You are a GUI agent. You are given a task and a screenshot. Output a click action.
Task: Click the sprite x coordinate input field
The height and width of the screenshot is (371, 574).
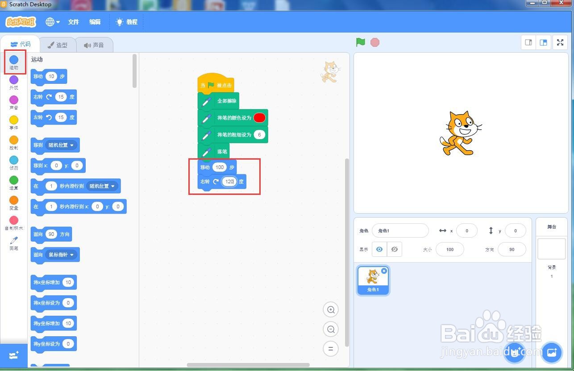coord(467,231)
